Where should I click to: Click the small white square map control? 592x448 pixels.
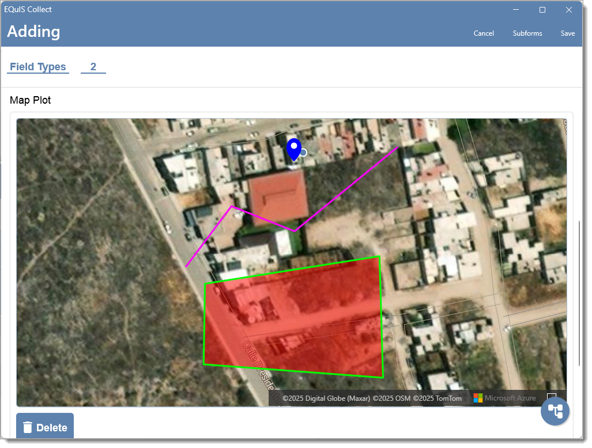point(551,396)
